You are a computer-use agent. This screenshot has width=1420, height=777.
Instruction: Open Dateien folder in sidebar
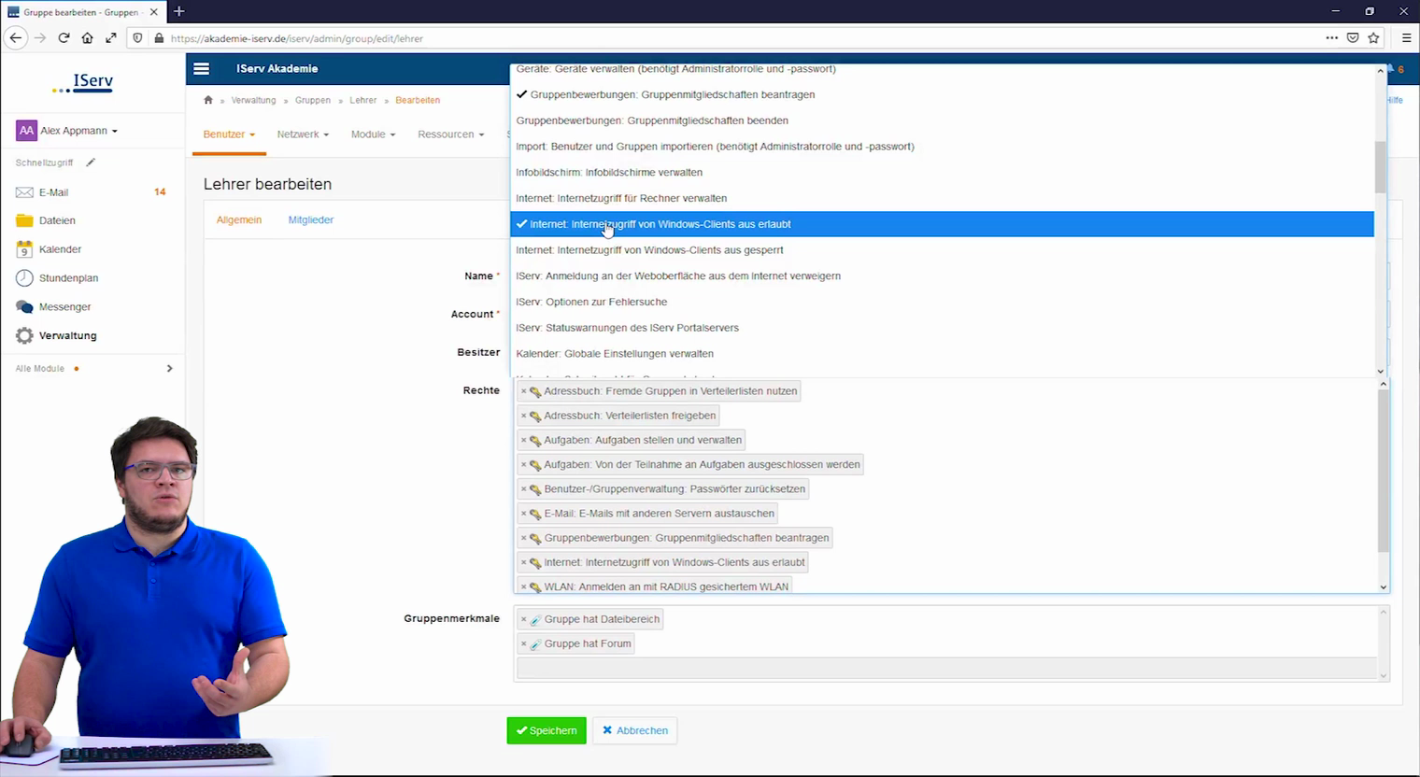pyautogui.click(x=24, y=220)
